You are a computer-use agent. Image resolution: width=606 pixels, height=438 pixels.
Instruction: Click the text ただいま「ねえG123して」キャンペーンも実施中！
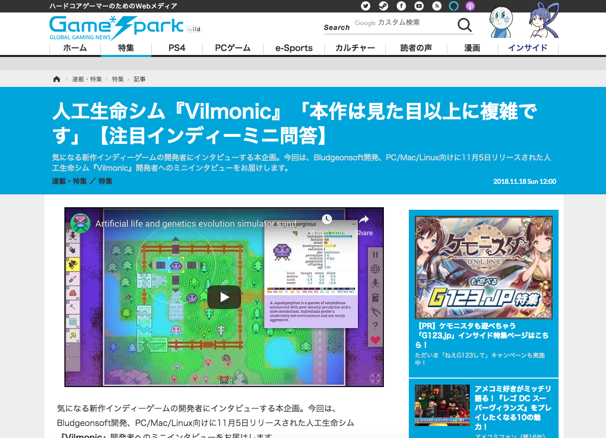point(480,359)
